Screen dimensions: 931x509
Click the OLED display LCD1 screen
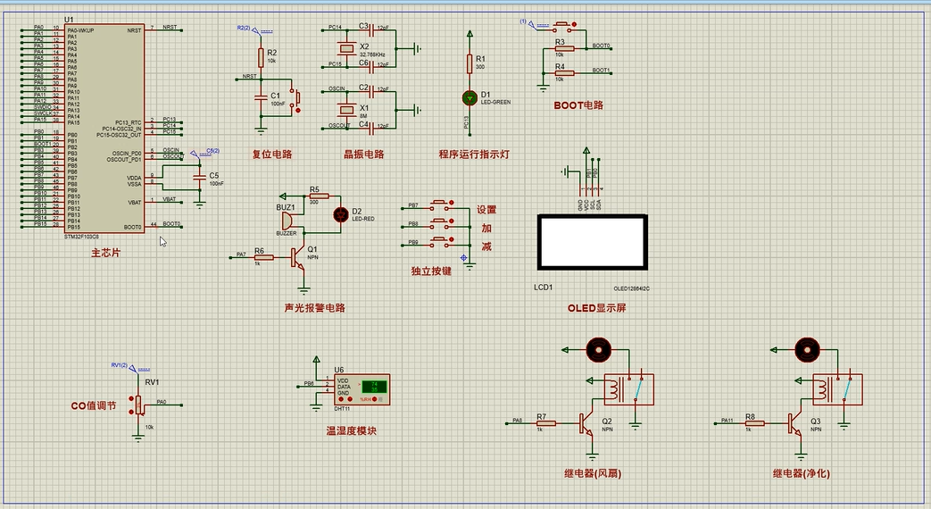click(592, 242)
